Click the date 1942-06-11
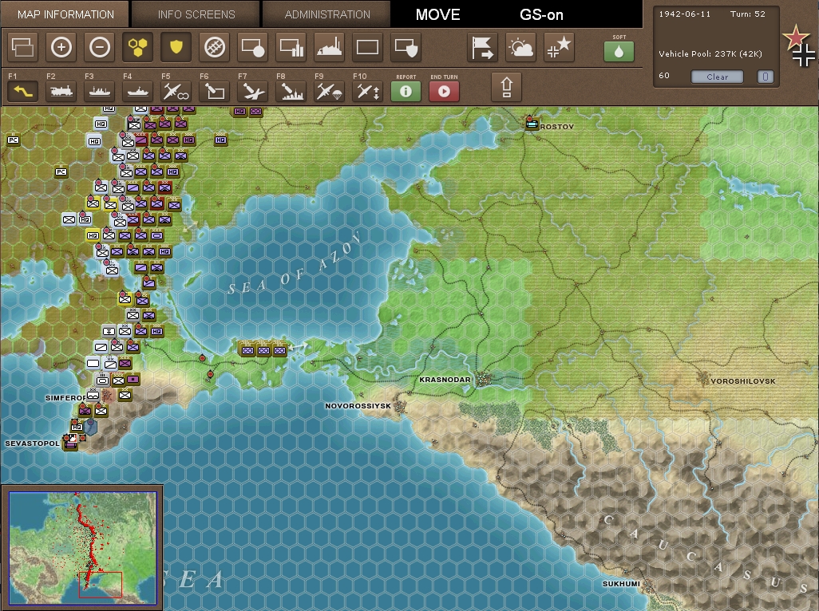 coord(685,14)
